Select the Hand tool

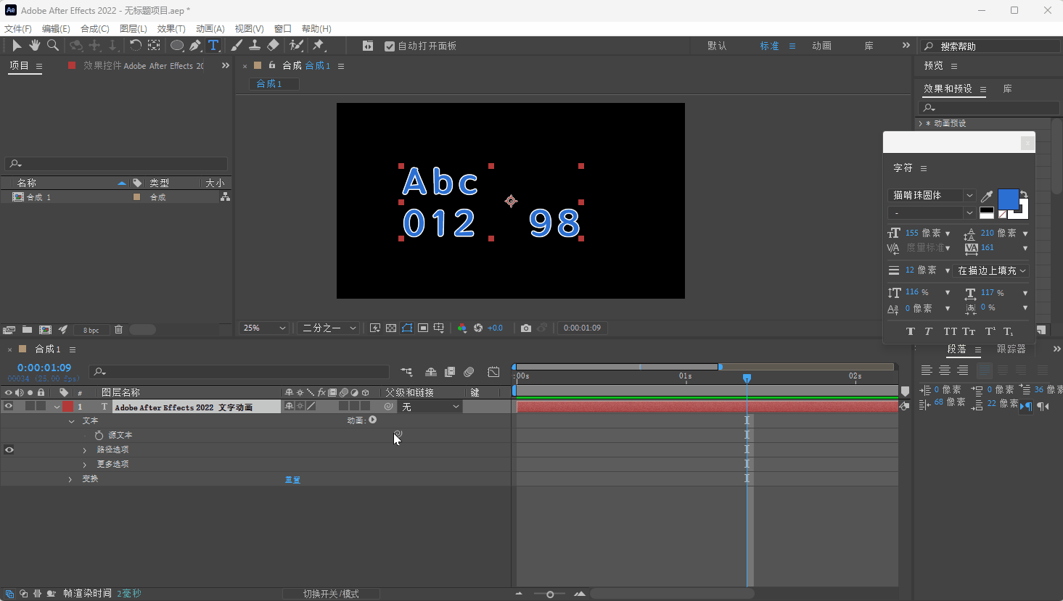[x=34, y=46]
